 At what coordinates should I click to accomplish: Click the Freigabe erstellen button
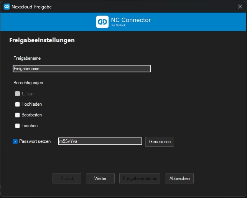pos(140,178)
